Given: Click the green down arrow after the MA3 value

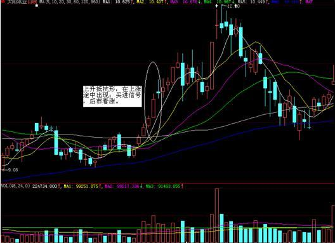Looking at the screenshot, I should click(x=200, y=2).
